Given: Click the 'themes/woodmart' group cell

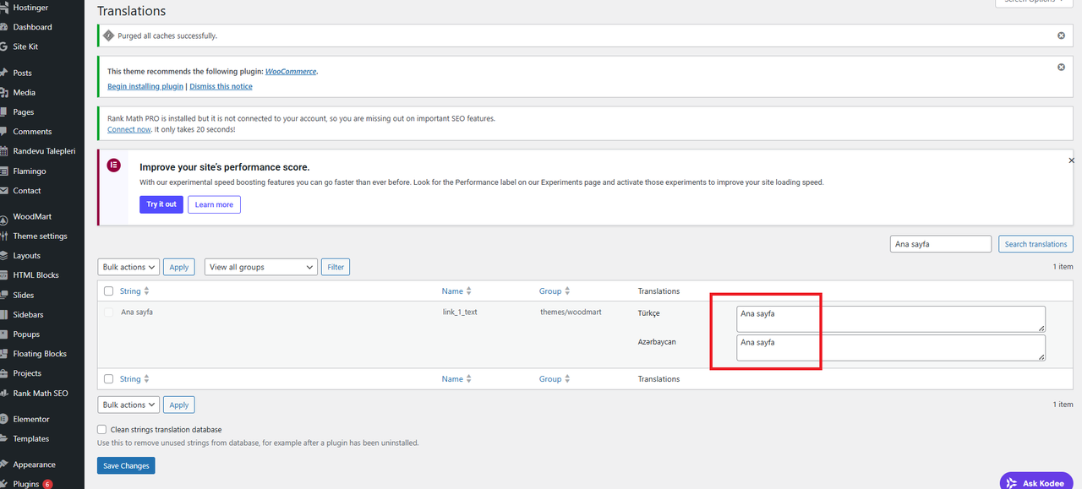Looking at the screenshot, I should coord(571,312).
